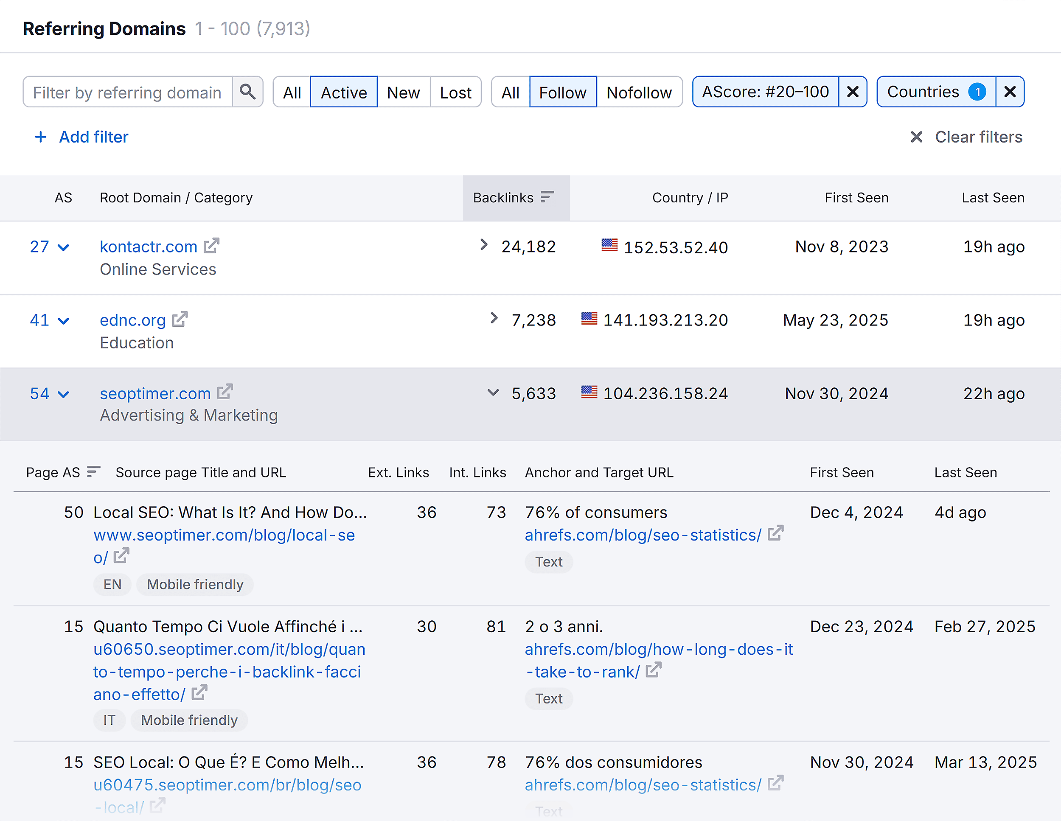Open the AScore #20–100 filter dropdown
Screen dimensions: 1061x821
(766, 92)
